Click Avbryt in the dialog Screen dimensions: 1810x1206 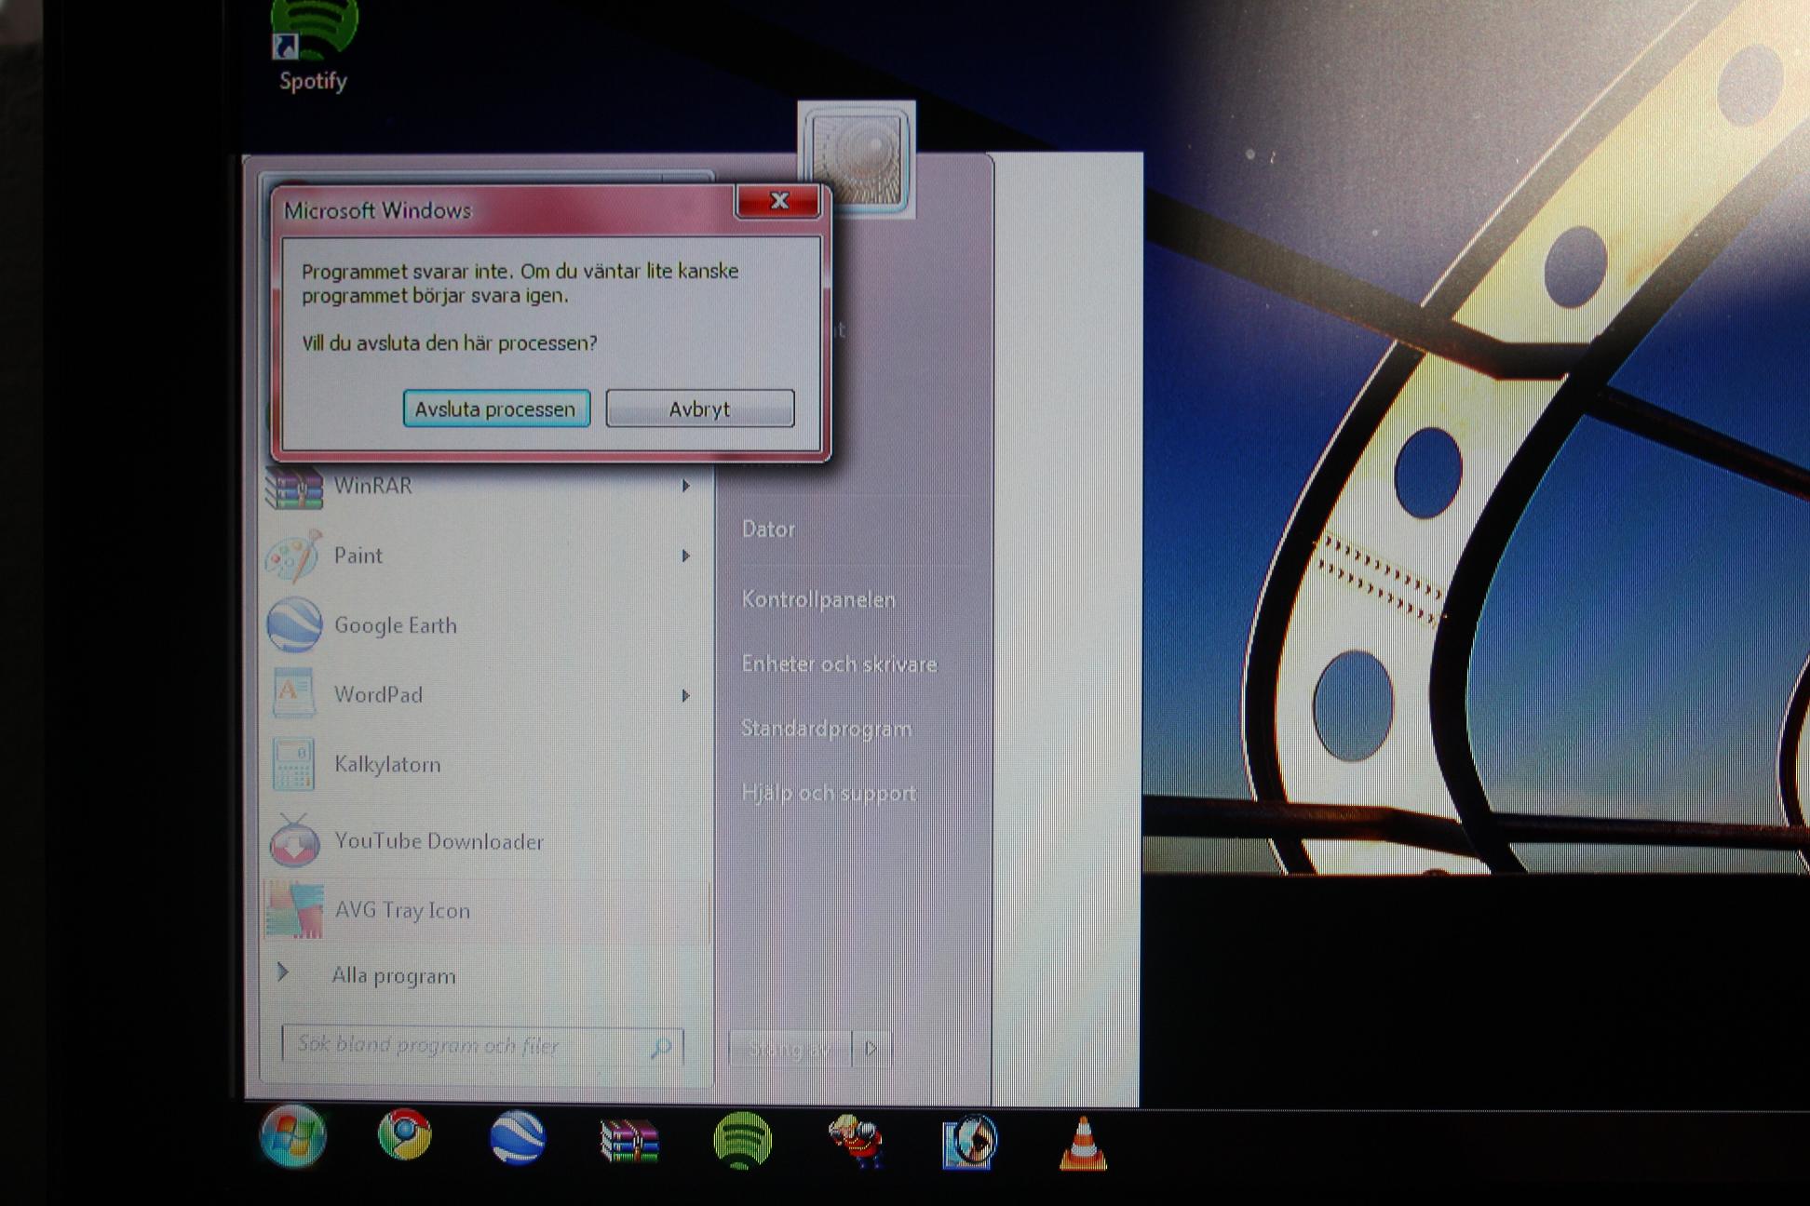pyautogui.click(x=699, y=409)
